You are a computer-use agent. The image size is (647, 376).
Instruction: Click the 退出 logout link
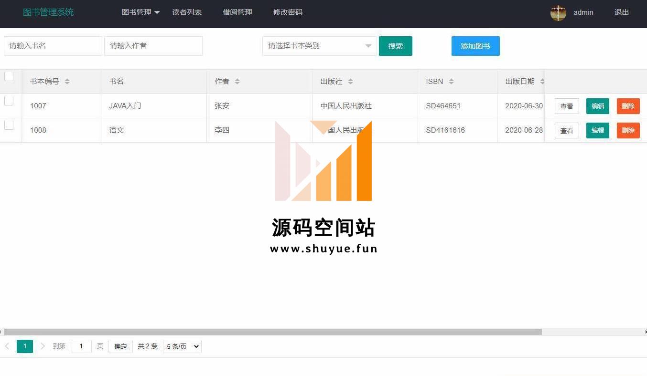coord(622,12)
